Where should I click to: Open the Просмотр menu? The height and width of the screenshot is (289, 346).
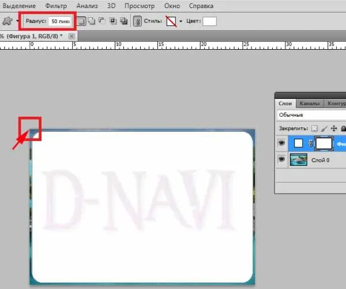click(x=140, y=6)
